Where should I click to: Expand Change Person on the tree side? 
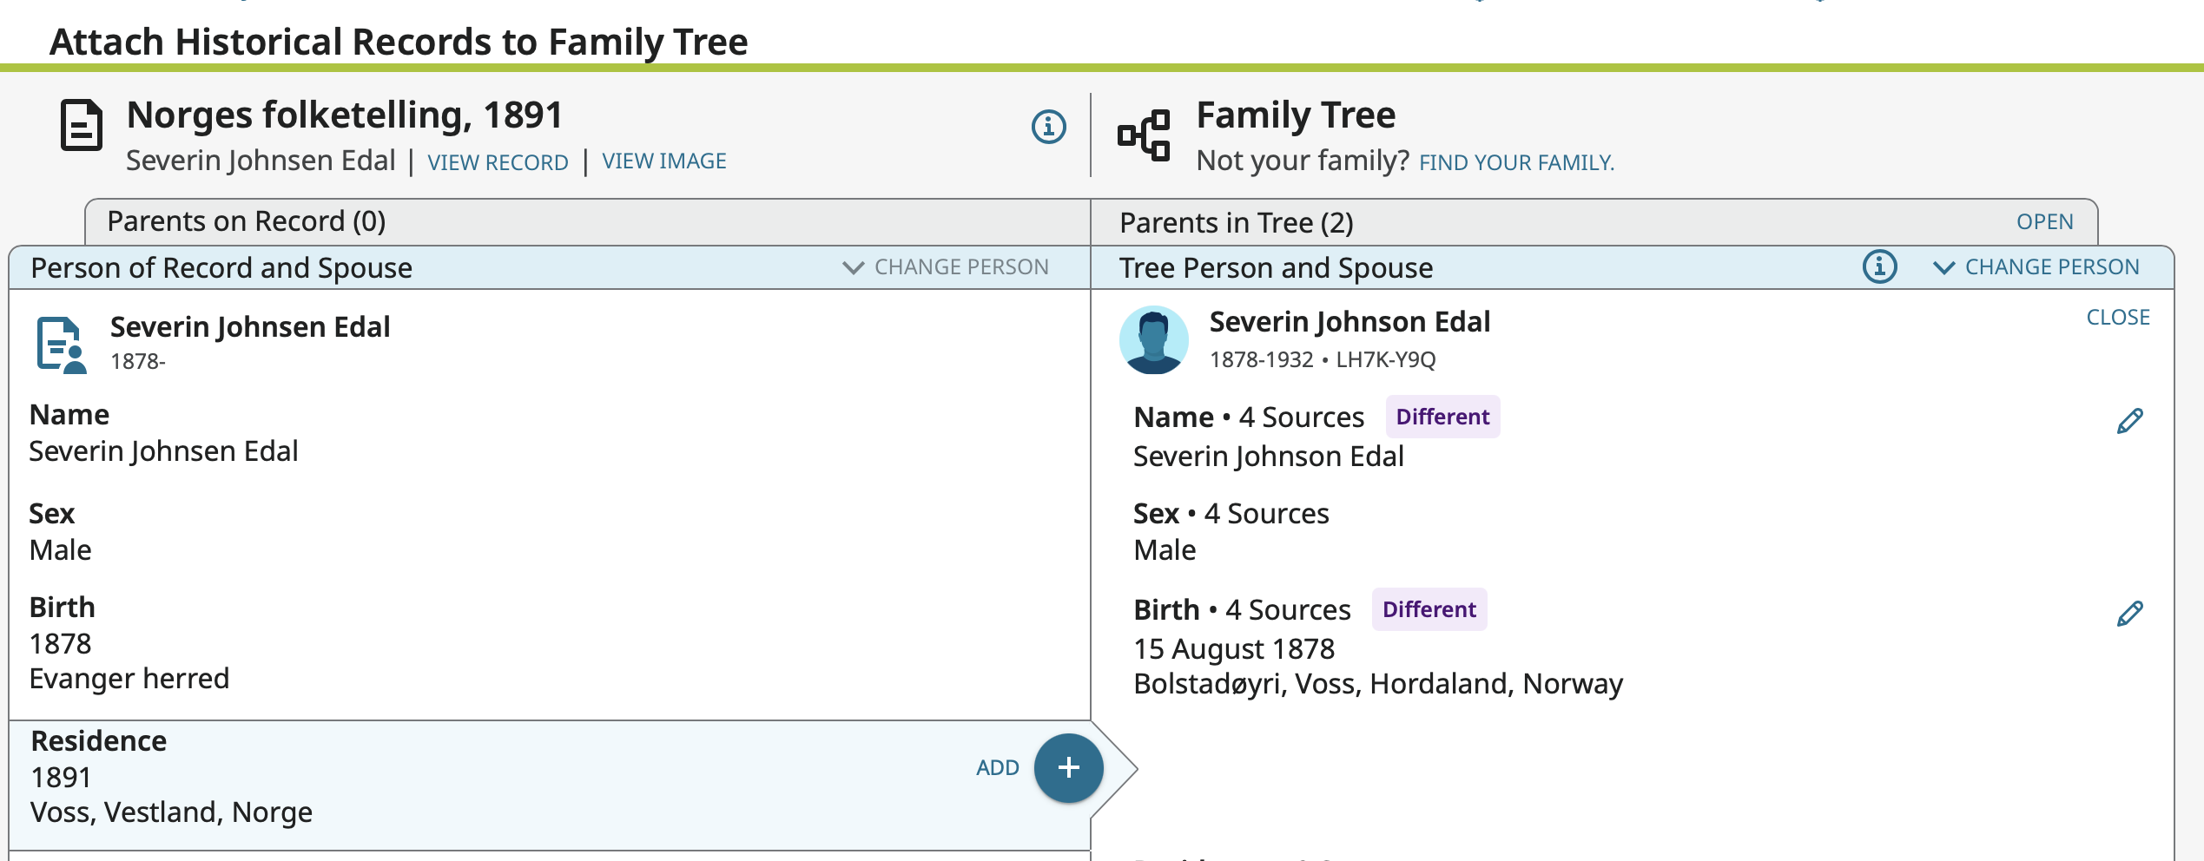point(2036,267)
